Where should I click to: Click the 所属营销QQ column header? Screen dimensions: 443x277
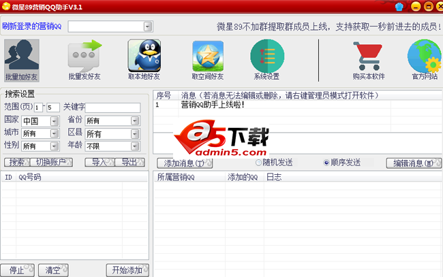tap(189, 177)
